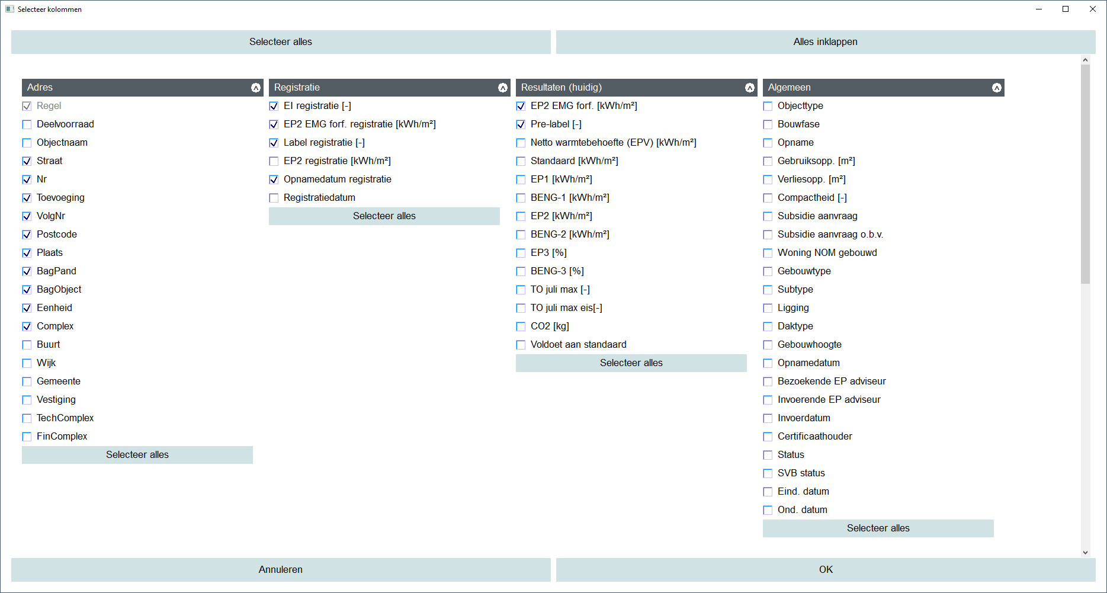
Task: Collapse the Adres section chevron
Action: pyautogui.click(x=256, y=88)
